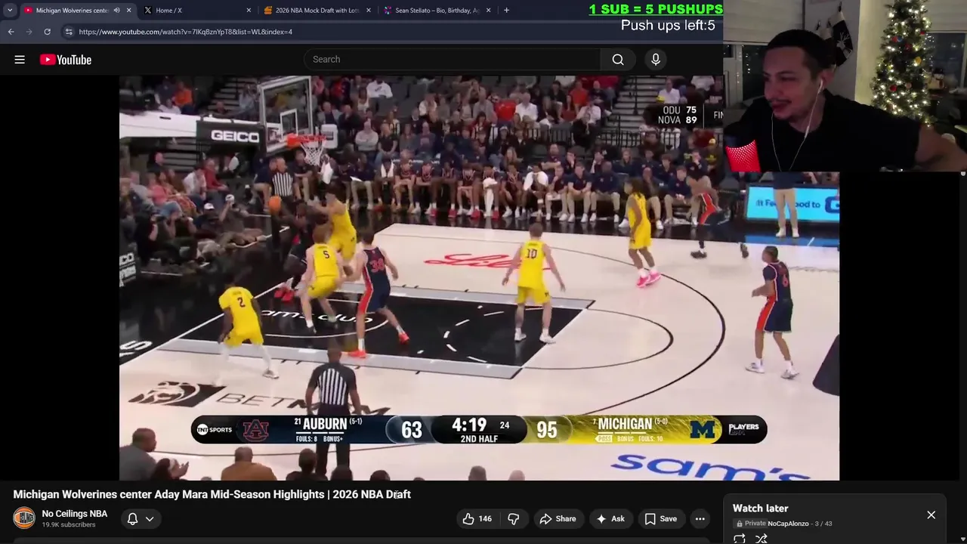Like the video with thumbs up

coord(477,518)
